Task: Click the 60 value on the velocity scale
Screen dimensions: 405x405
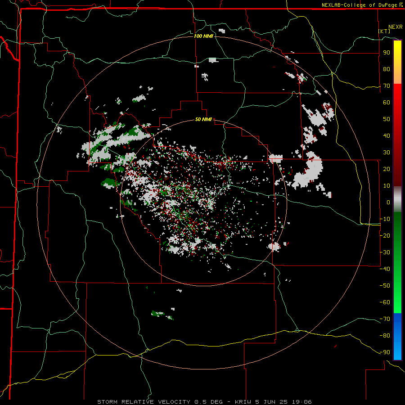Action: pyautogui.click(x=387, y=102)
